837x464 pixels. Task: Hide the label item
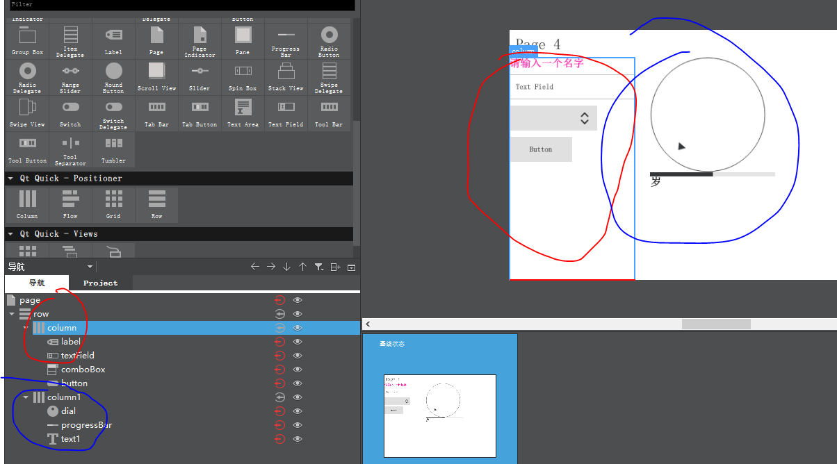[x=298, y=342]
